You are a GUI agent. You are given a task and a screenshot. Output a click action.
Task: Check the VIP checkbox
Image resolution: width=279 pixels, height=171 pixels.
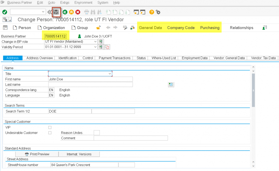[50, 127]
